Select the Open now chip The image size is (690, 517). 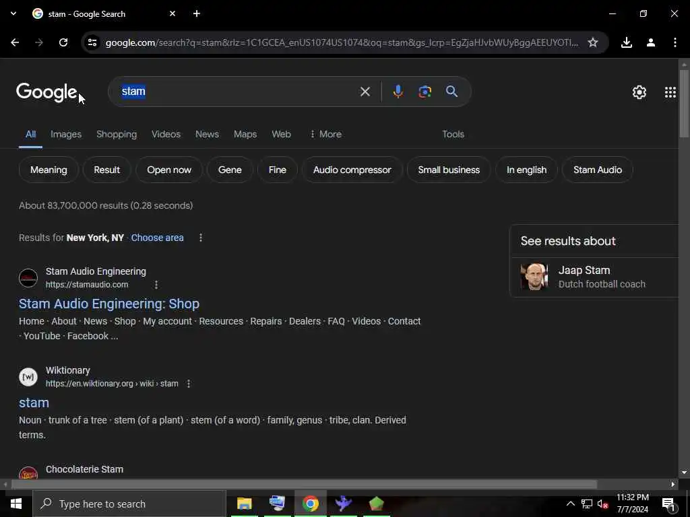169,170
